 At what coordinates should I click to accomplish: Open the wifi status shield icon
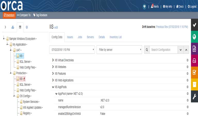144,6
